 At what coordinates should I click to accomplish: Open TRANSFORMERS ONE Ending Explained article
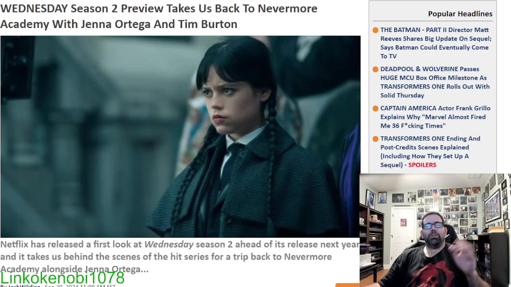click(430, 151)
